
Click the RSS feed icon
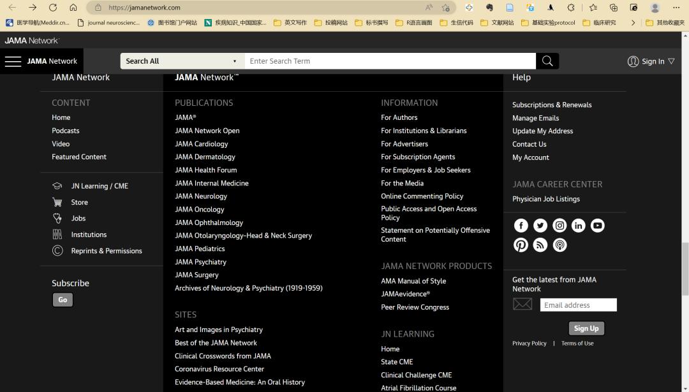(540, 245)
